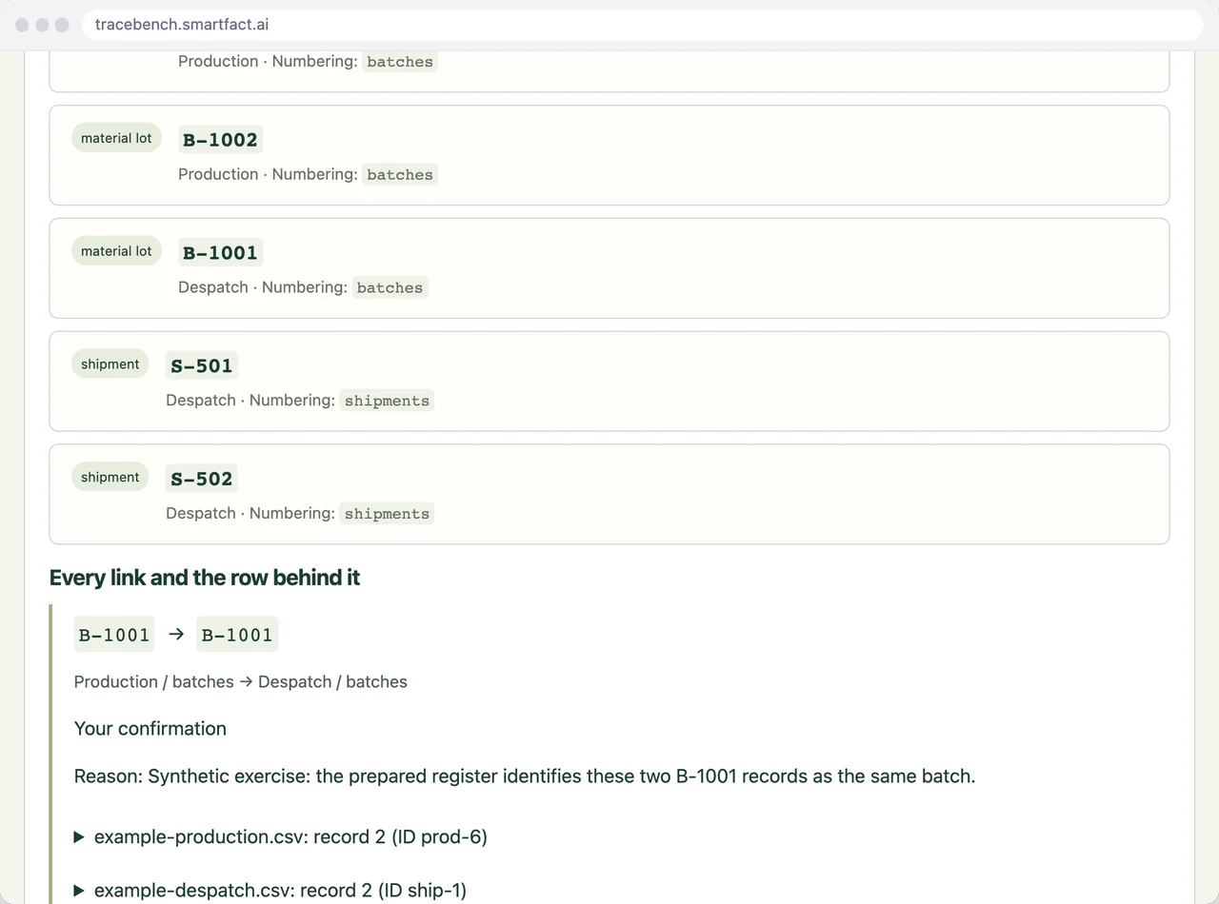The width and height of the screenshot is (1219, 904).
Task: Click the target B-1001 code after the arrow
Action: pyautogui.click(x=237, y=635)
